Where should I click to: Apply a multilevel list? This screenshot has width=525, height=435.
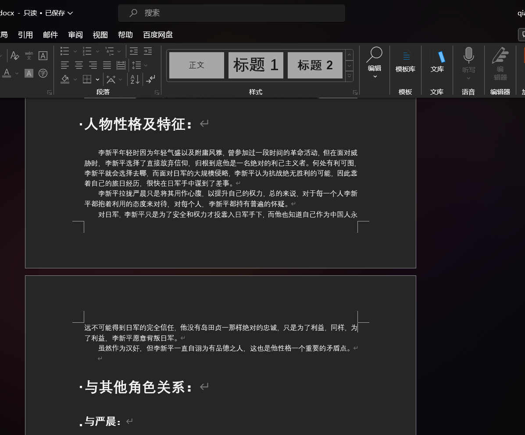click(x=110, y=51)
